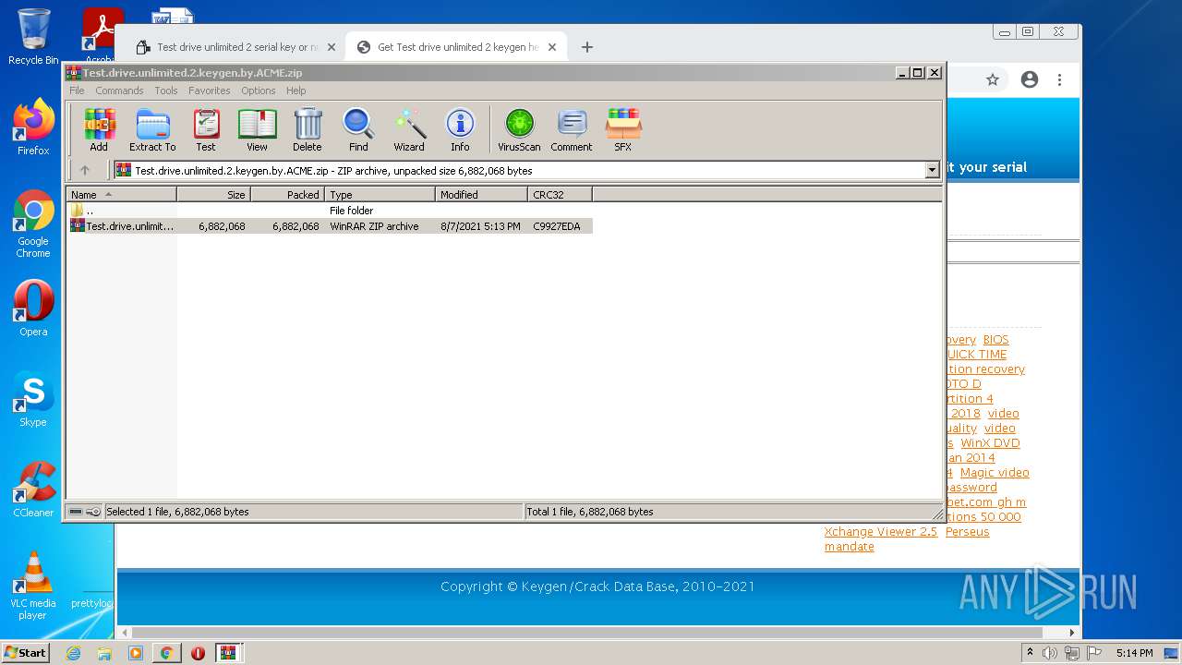Viewport: 1182px width, 665px height.
Task: Expand the archive path dropdown arrow
Action: tap(932, 170)
